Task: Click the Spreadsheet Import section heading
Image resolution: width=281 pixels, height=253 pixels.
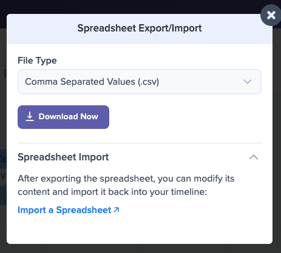Action: (63, 157)
